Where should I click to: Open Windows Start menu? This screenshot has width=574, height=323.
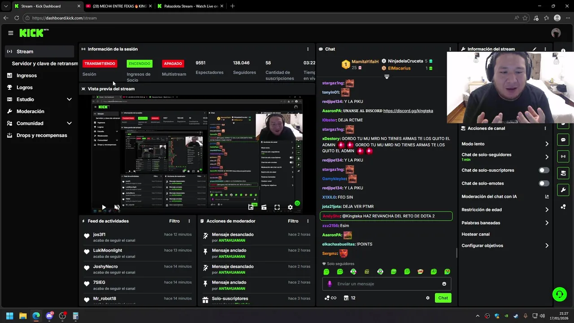coord(10,316)
